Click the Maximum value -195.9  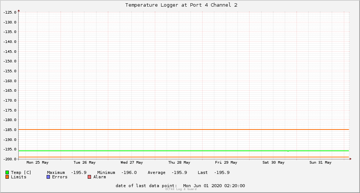79,172
